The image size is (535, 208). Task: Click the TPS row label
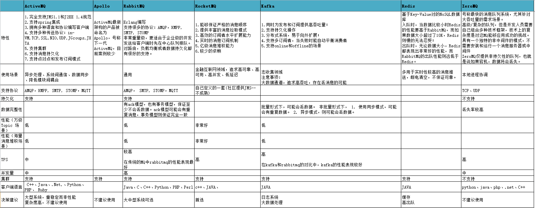pos(12,159)
